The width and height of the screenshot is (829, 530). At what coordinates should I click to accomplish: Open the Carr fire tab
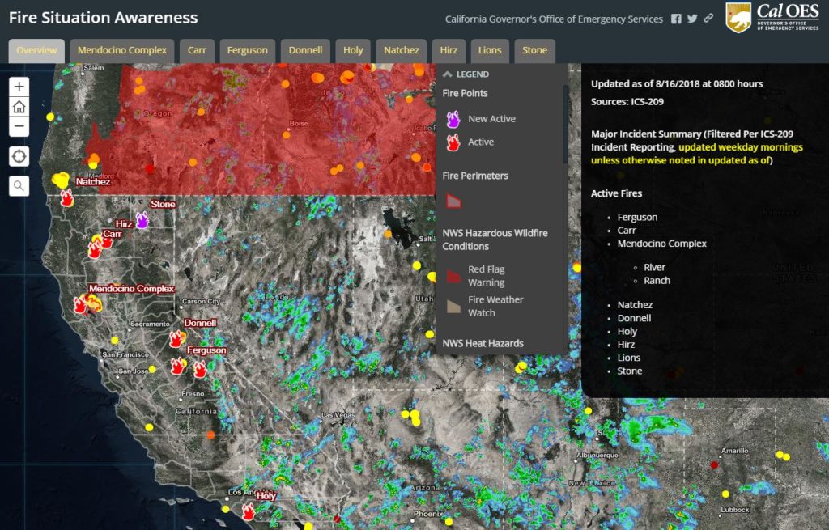(197, 50)
